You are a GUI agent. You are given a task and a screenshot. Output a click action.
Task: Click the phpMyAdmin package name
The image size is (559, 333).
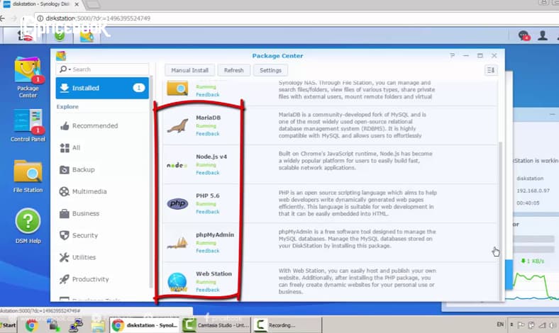(215, 235)
